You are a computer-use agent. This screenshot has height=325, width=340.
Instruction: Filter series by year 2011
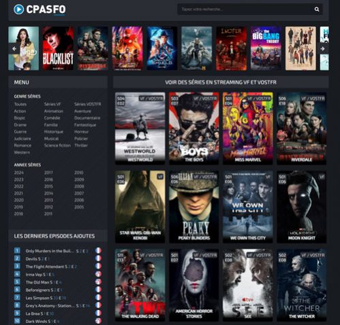pyautogui.click(x=48, y=213)
